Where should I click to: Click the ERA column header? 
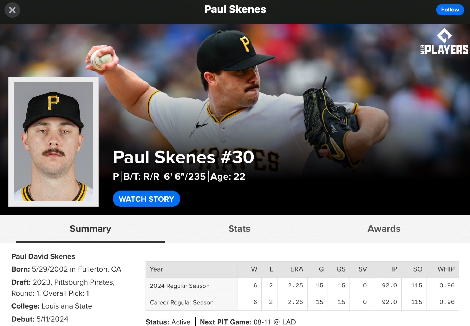[296, 269]
